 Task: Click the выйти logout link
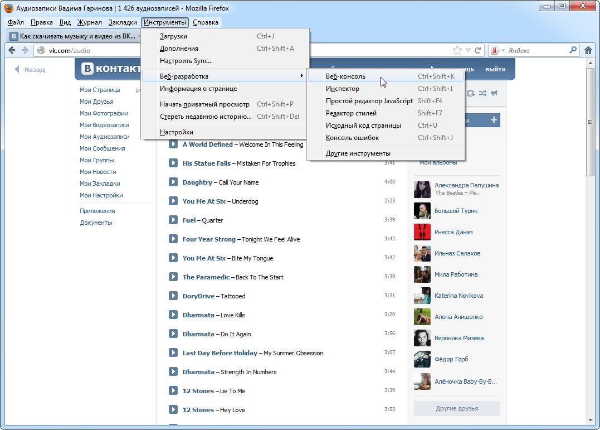click(495, 69)
